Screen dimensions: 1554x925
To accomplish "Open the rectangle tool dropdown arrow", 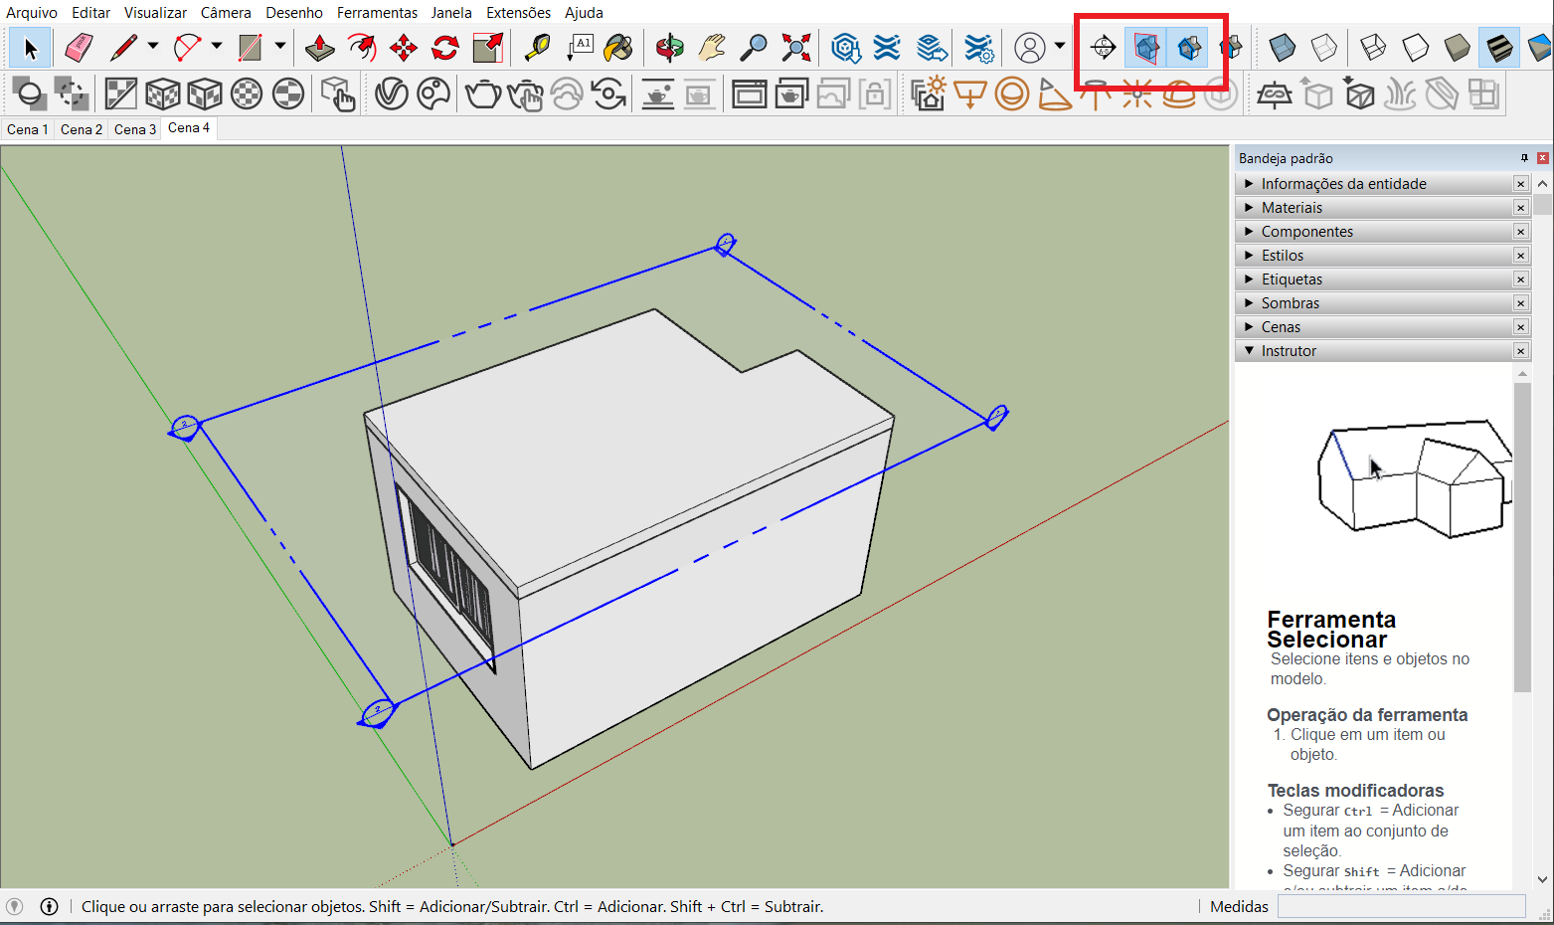I will [280, 46].
